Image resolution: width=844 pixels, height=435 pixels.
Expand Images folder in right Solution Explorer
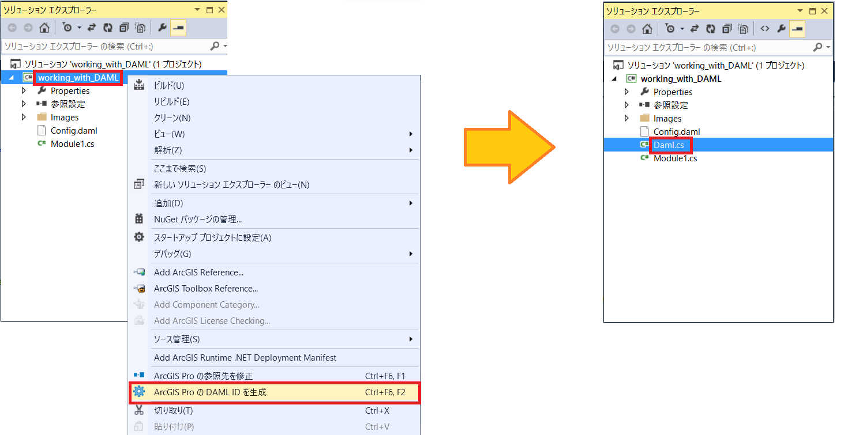click(627, 118)
